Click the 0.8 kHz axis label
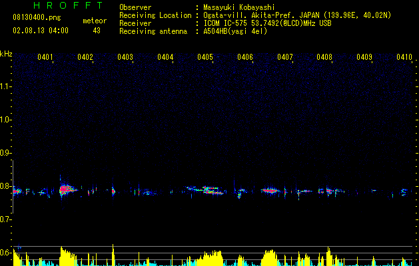419x266 pixels. coord(5,186)
